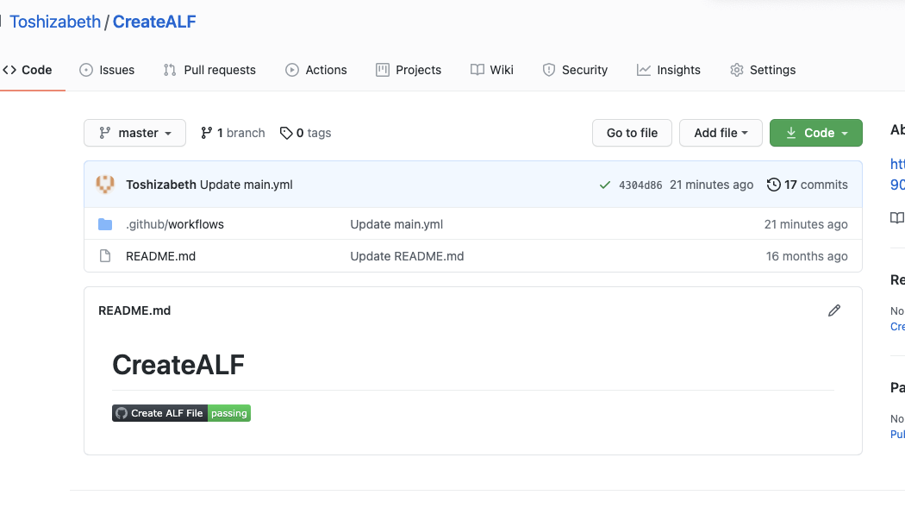905x514 pixels.
Task: Click the branch icon beside 1 branch
Action: (206, 133)
